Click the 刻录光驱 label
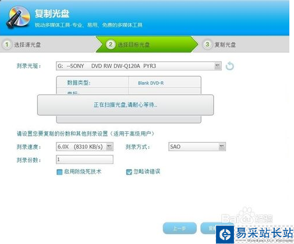This screenshot has width=294, height=244. pos(29,66)
